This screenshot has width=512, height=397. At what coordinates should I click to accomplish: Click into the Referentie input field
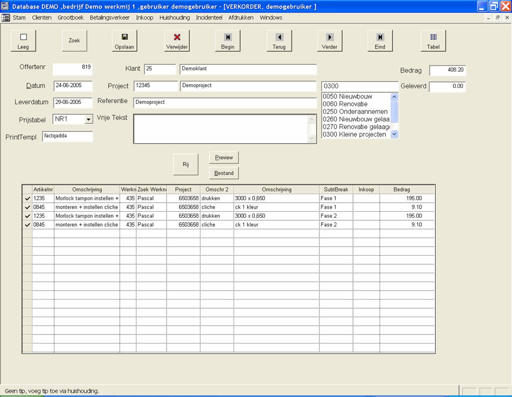coord(225,102)
